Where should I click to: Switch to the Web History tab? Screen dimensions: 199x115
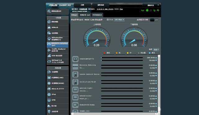pyautogui.click(x=97, y=15)
